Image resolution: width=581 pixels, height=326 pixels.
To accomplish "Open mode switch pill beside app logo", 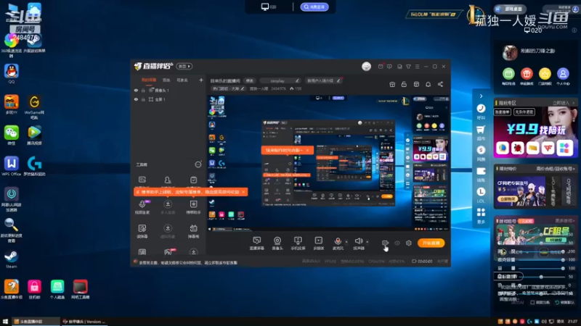I will 184,66.
